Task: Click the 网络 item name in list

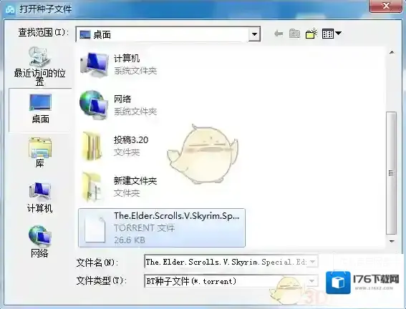Action: tap(122, 99)
